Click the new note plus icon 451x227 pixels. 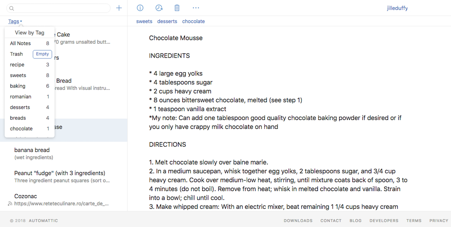[119, 8]
